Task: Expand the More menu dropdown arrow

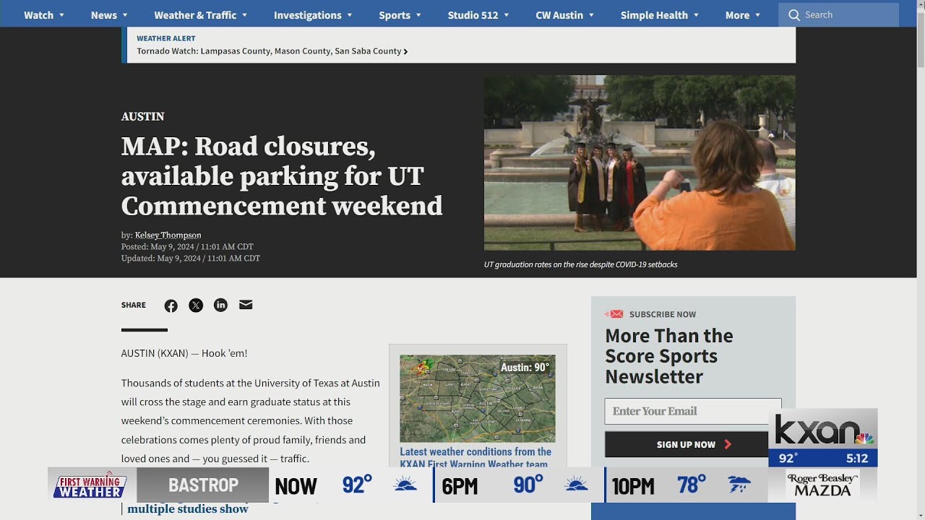Action: [757, 15]
